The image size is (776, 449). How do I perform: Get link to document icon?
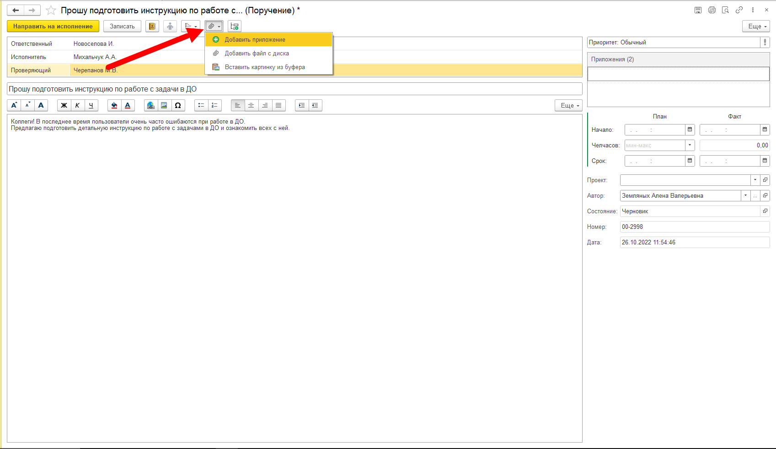pos(739,10)
